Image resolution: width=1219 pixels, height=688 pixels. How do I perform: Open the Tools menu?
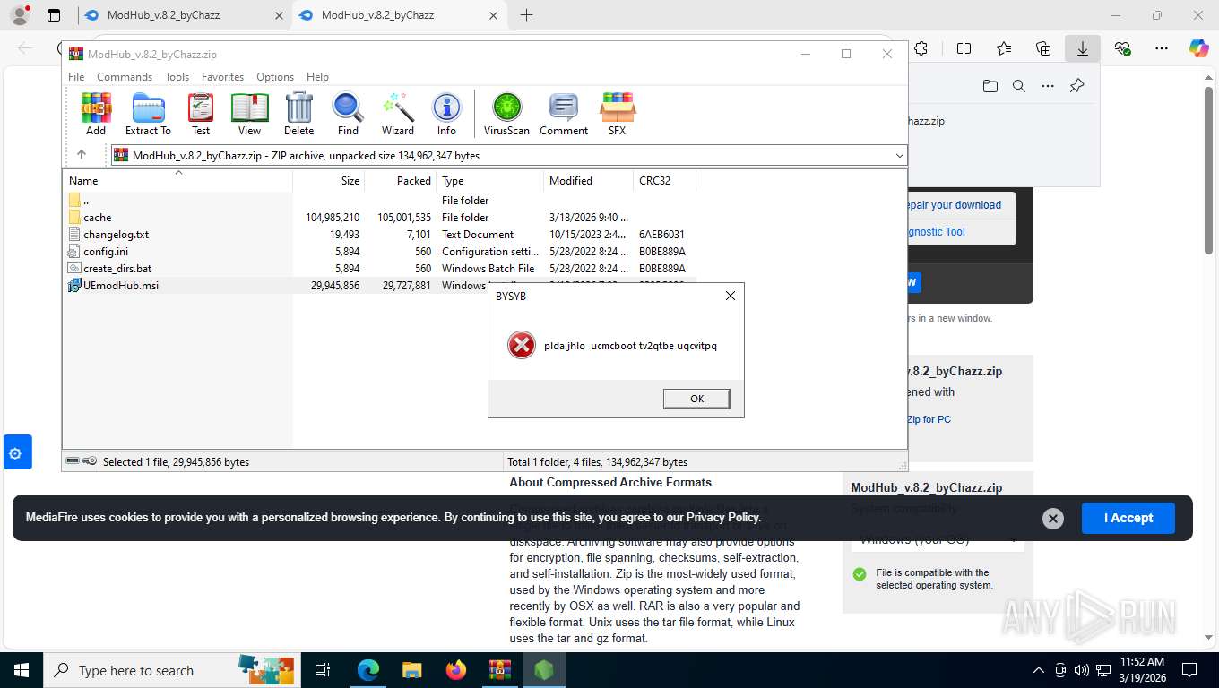click(x=177, y=77)
